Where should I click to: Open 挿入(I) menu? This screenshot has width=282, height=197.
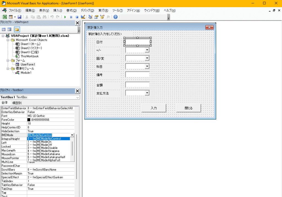[58, 10]
